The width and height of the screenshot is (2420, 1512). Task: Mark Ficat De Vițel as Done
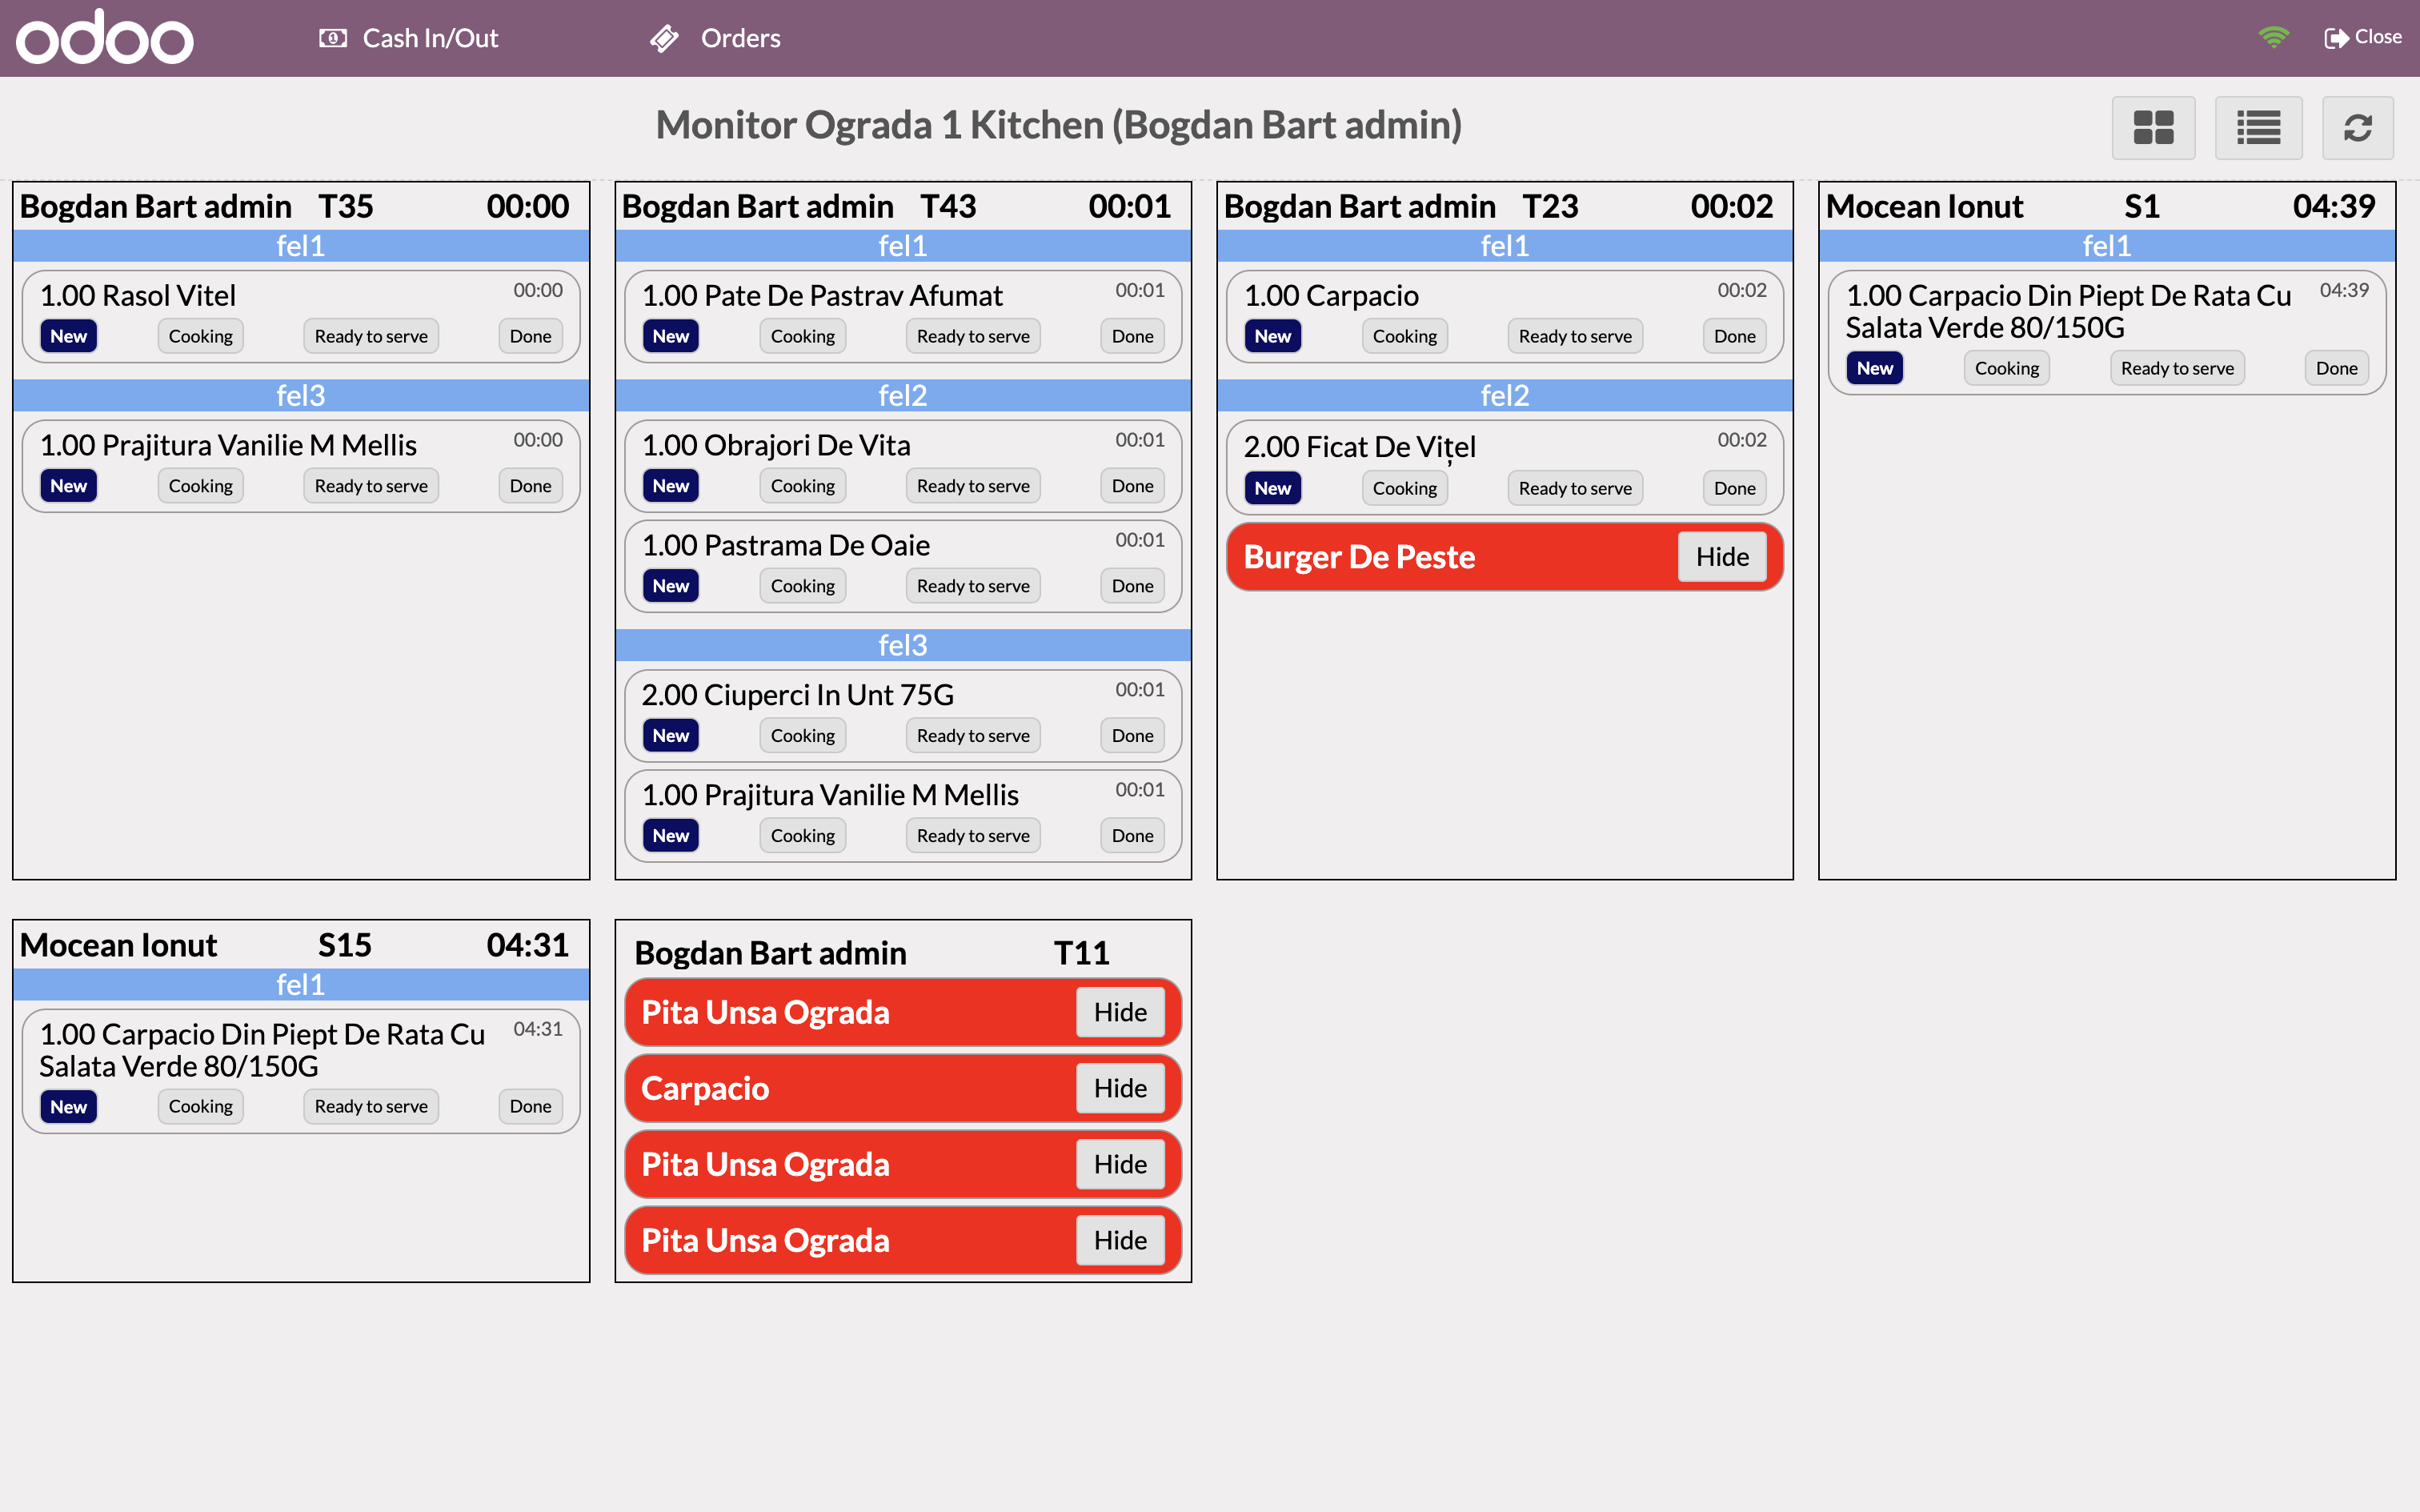[1734, 487]
